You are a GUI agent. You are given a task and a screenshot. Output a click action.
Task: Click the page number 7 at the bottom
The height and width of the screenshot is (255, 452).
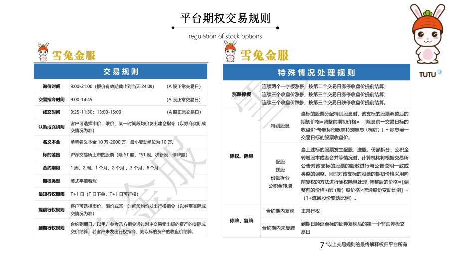click(x=321, y=245)
